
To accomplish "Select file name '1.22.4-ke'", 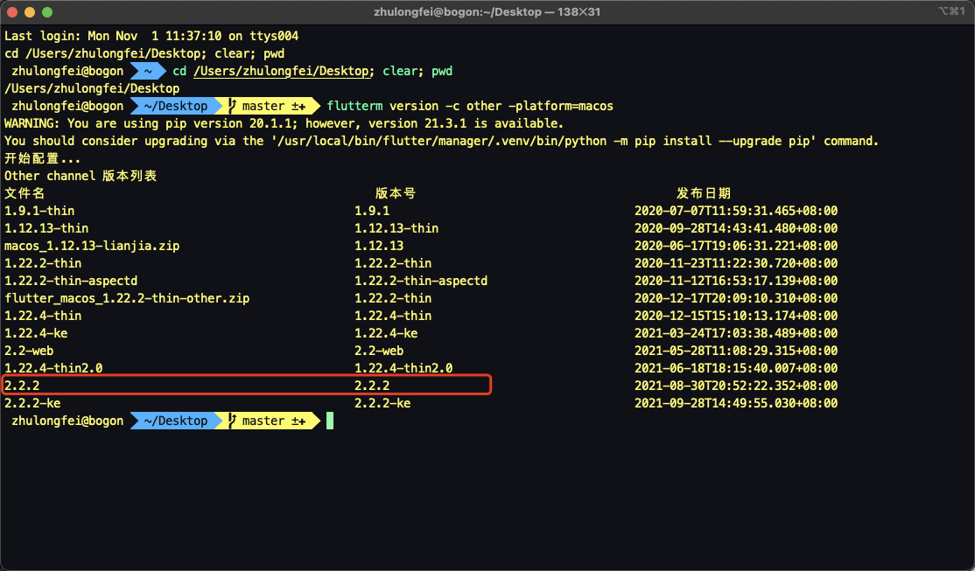I will coord(36,334).
